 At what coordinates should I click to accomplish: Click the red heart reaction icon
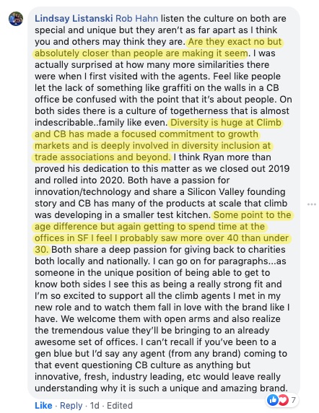283,400
